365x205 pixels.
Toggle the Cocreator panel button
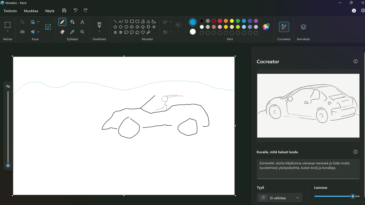coord(284,27)
